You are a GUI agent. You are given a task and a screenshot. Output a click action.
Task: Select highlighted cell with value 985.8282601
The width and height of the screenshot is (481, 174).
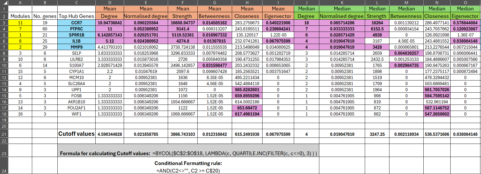247,90
